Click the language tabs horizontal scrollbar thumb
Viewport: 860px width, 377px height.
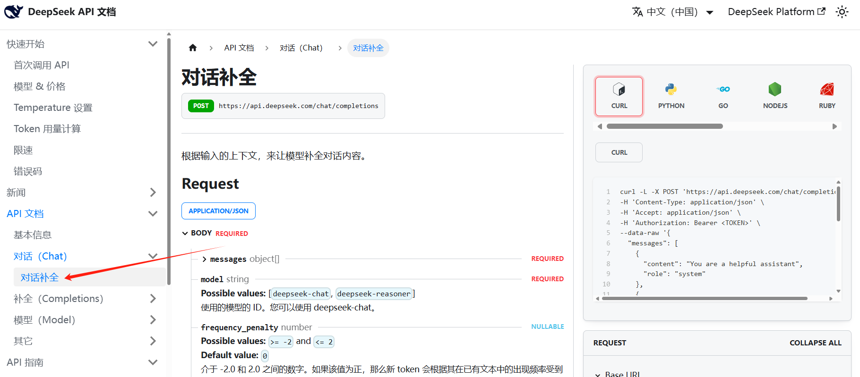[x=664, y=126]
